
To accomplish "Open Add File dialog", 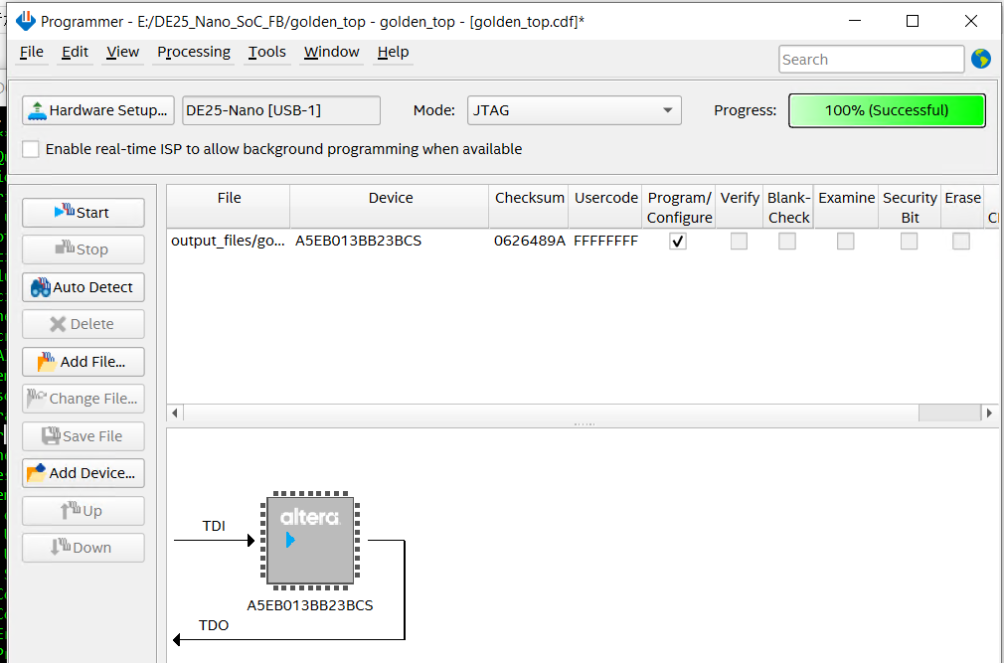I will [84, 362].
